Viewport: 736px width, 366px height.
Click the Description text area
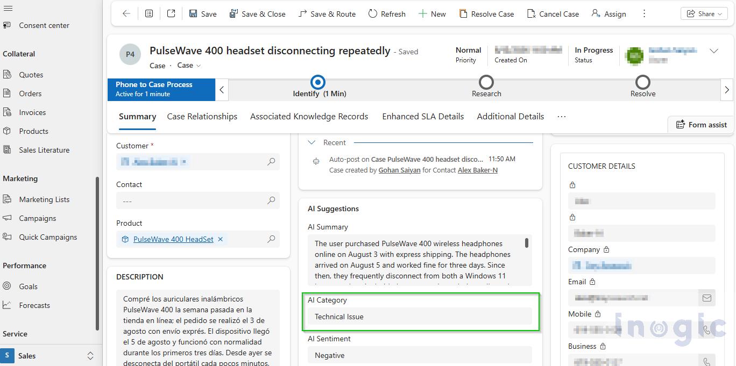point(198,328)
